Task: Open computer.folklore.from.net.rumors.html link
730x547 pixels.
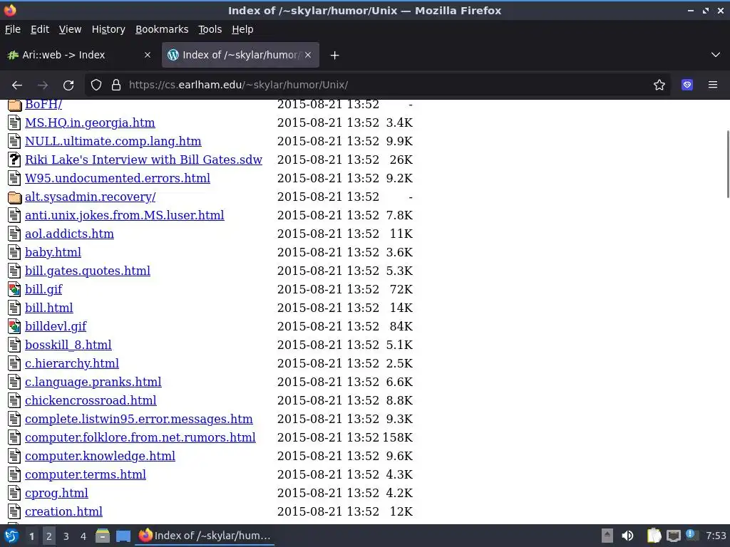Action: [x=140, y=437]
